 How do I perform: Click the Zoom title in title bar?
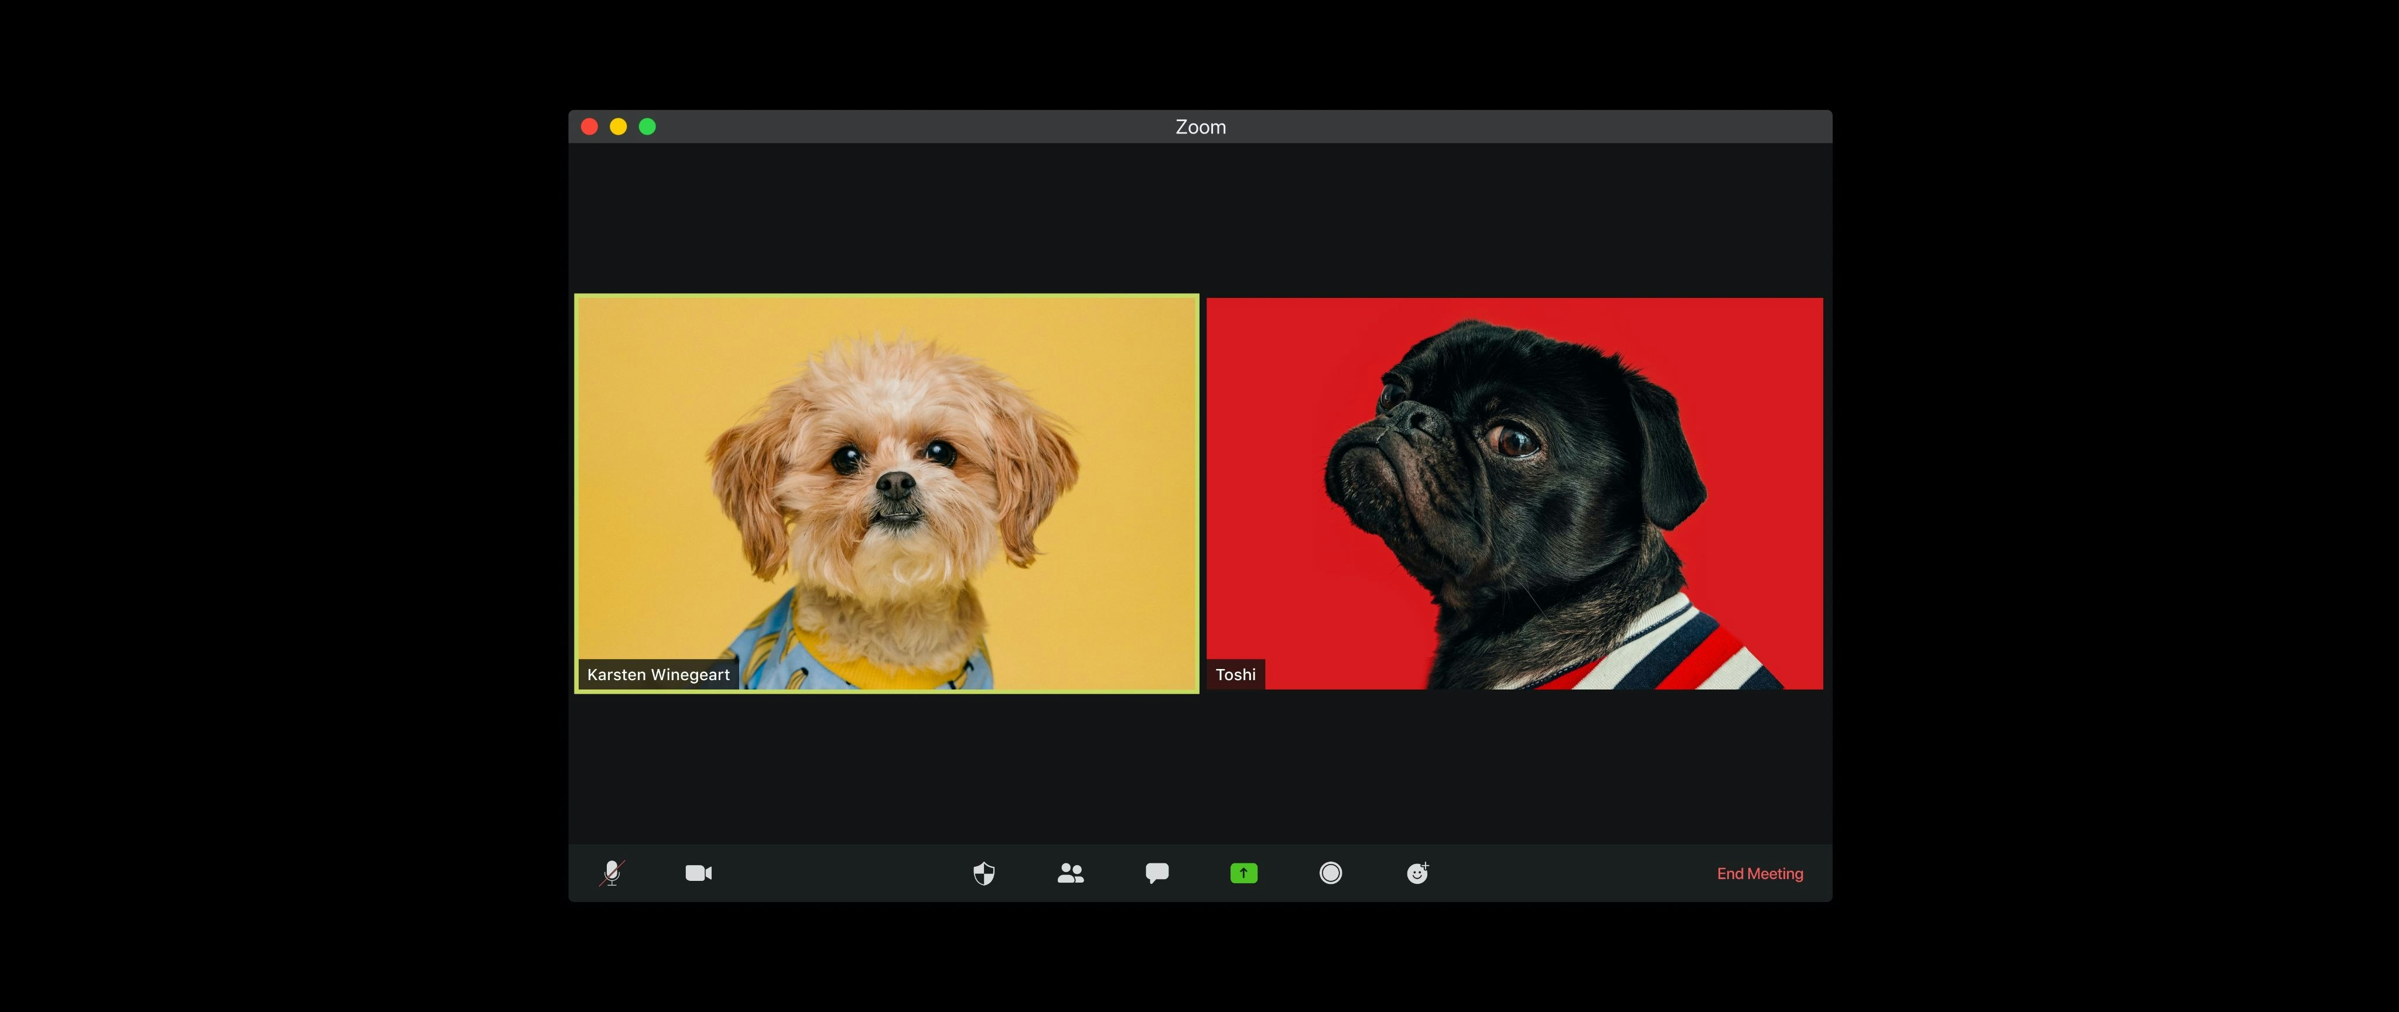pos(1199,126)
